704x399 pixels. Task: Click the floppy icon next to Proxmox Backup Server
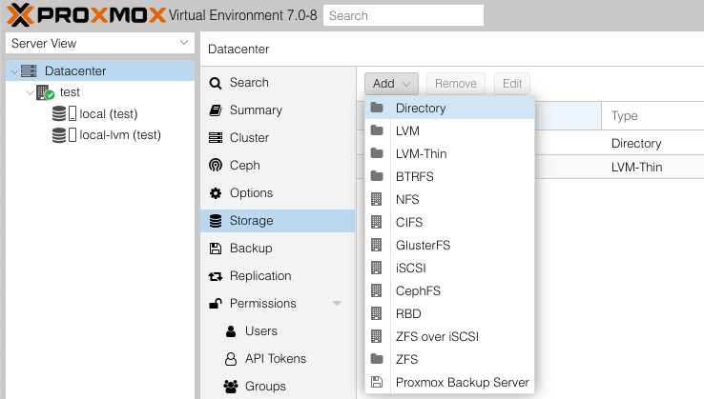point(377,382)
